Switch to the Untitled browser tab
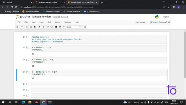The width and height of the screenshot is (186, 105). (x=17, y=2)
